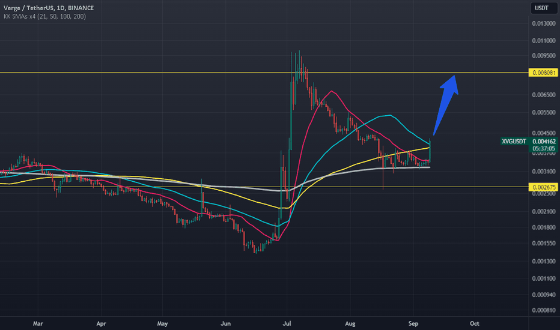Click the XVGUSDT symbol price tag
The width and height of the screenshot is (560, 330).
[x=514, y=142]
